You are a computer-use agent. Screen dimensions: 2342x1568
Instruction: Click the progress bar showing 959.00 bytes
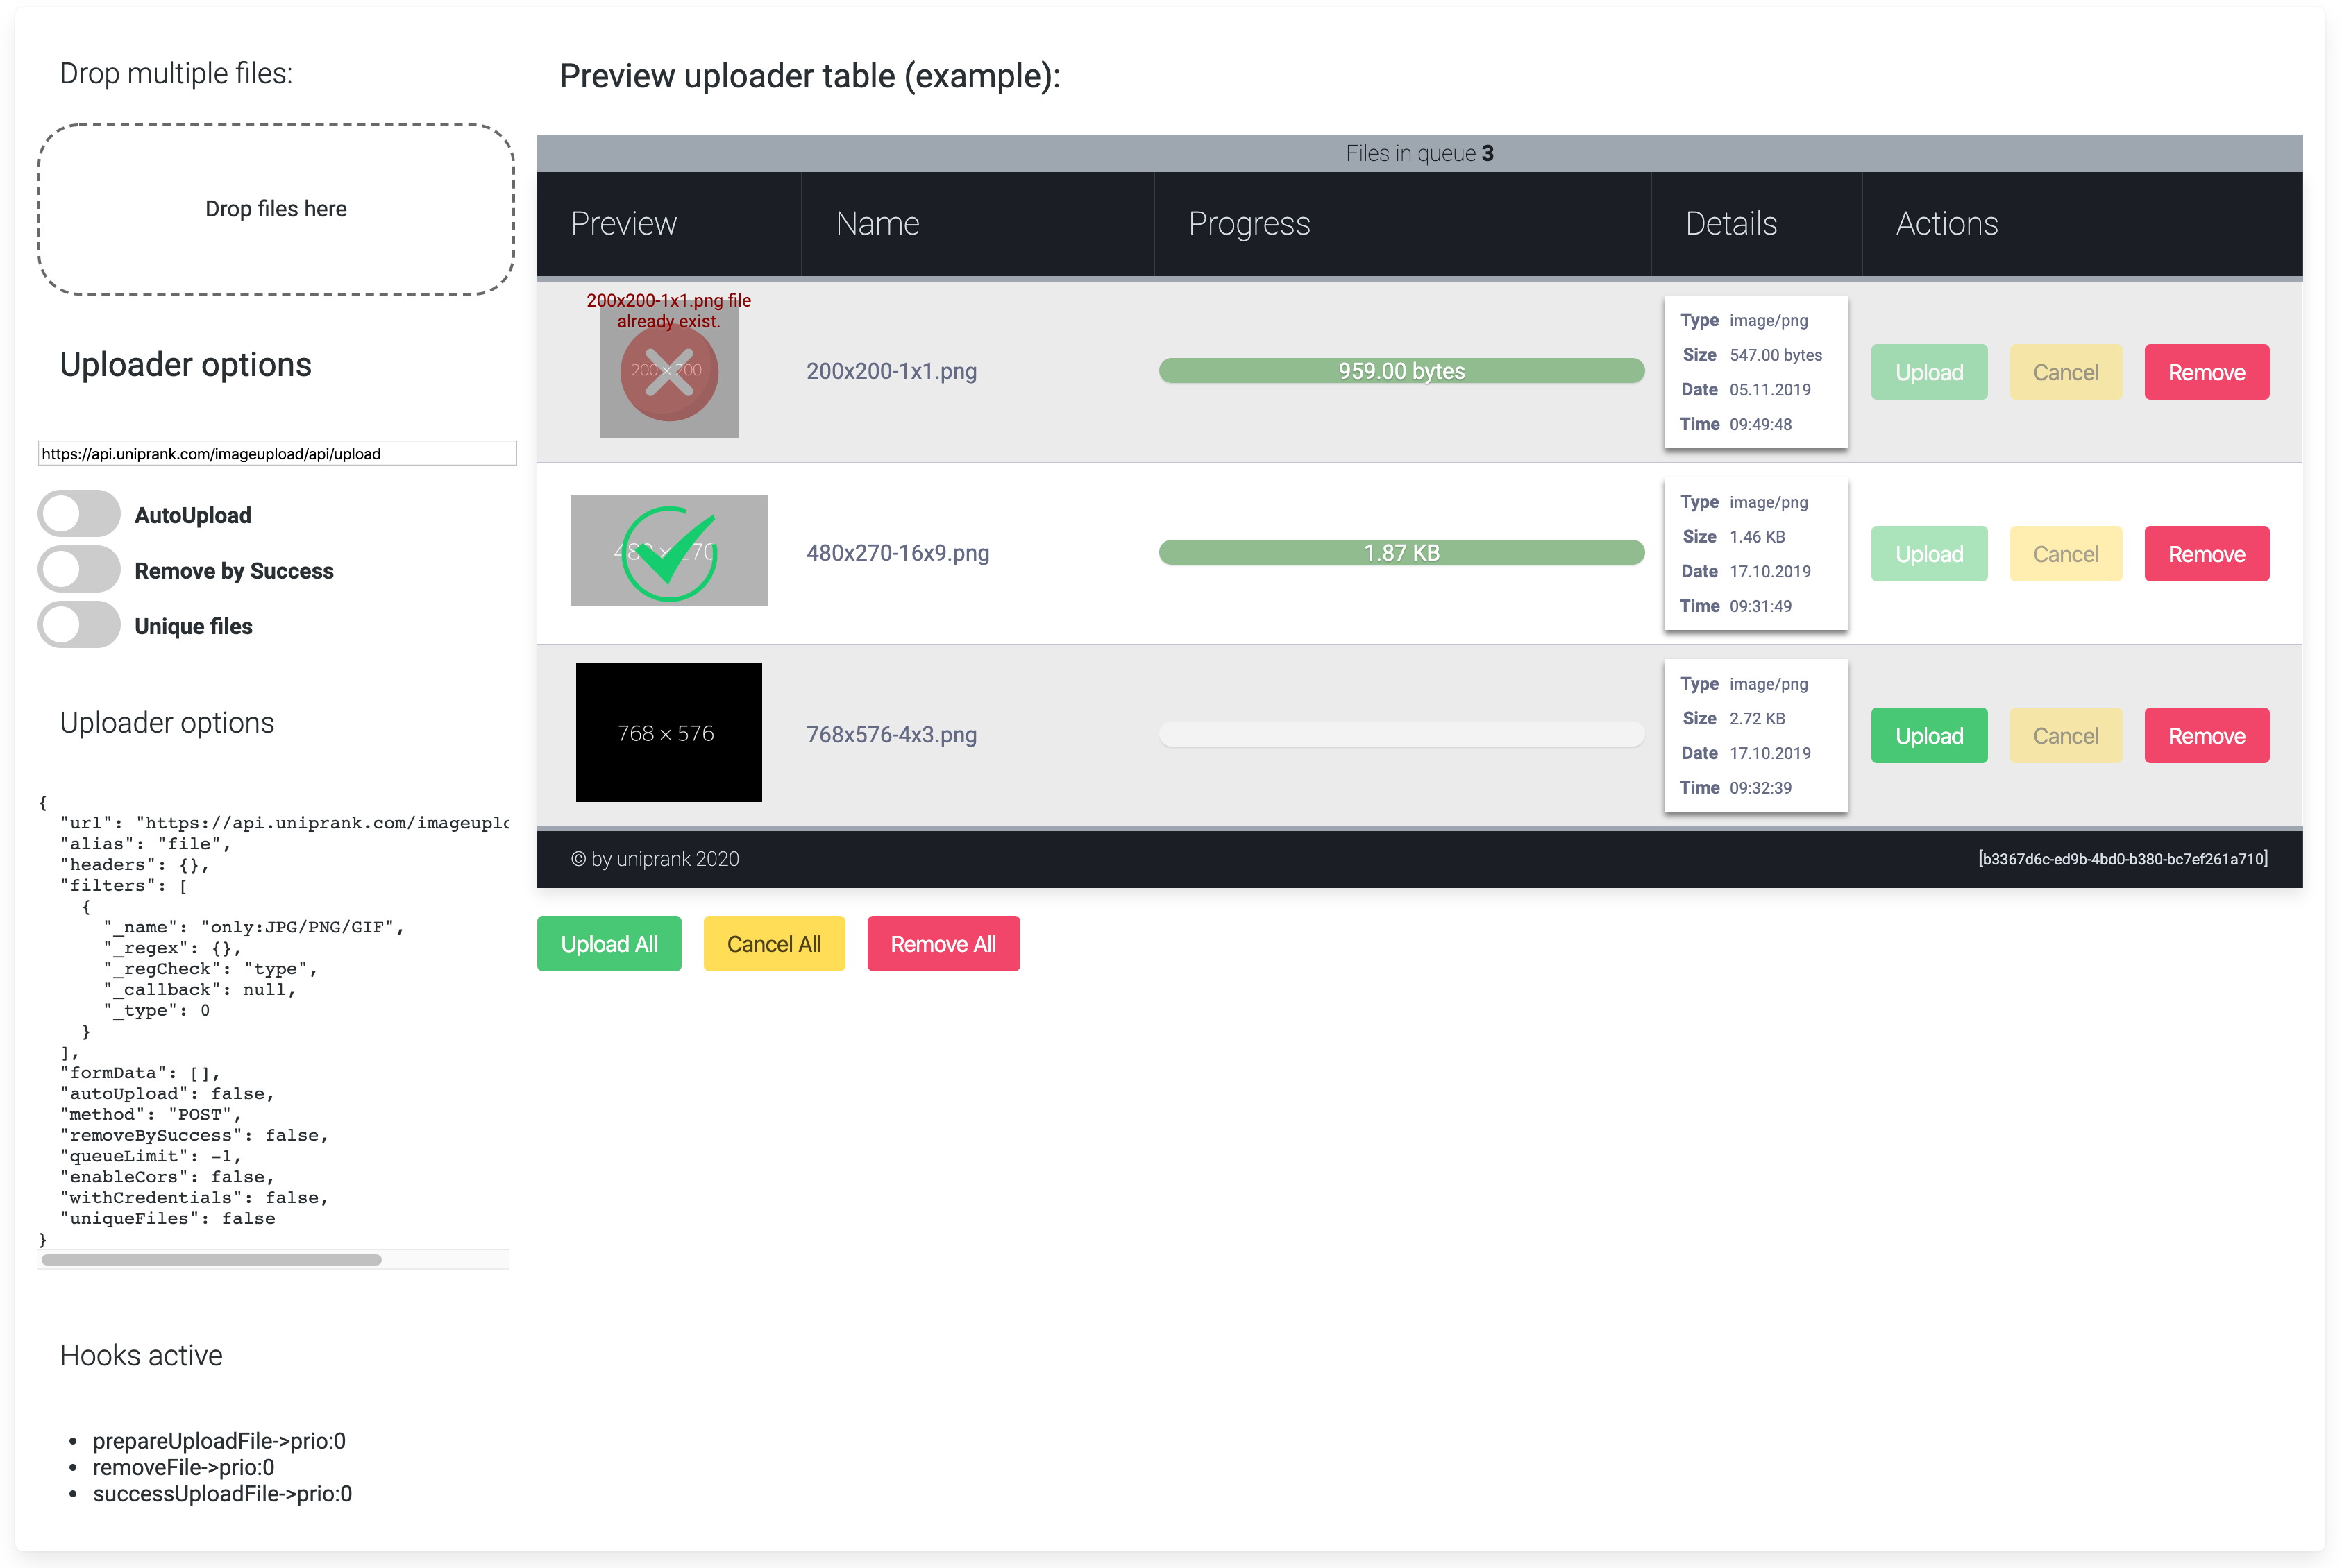[x=1399, y=370]
